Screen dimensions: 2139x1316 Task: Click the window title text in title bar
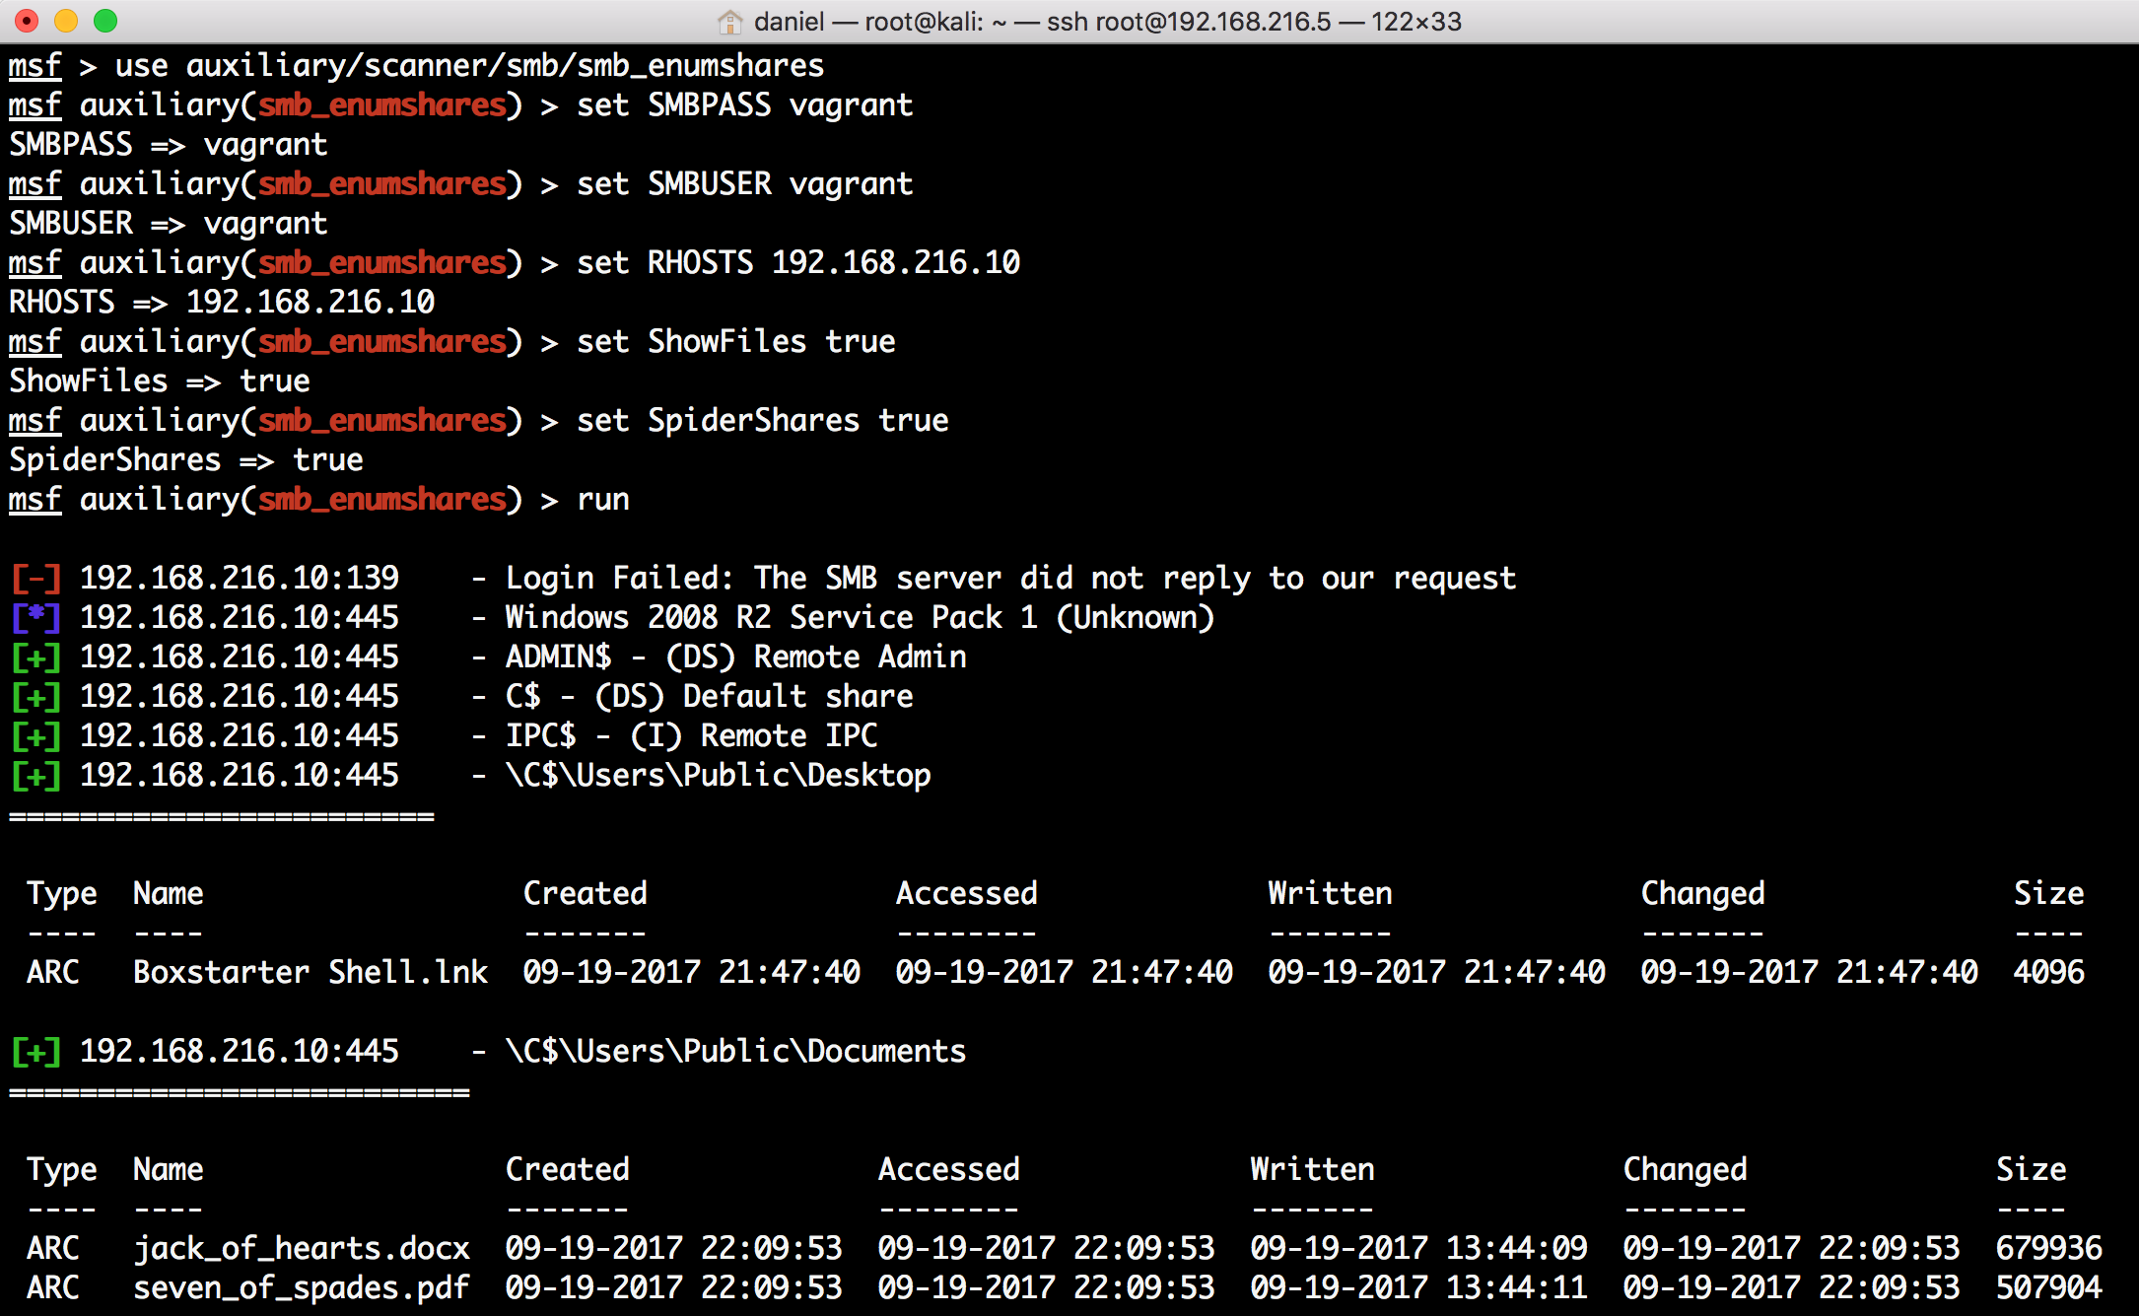click(x=1107, y=22)
